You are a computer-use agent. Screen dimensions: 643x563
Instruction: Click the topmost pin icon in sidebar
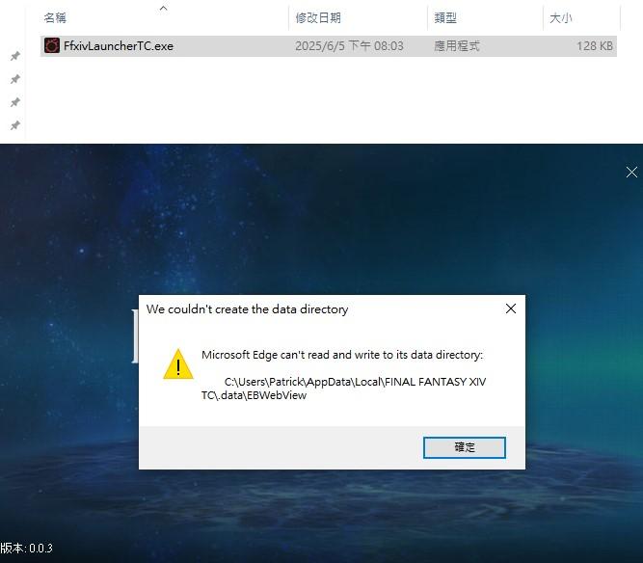pyautogui.click(x=15, y=56)
